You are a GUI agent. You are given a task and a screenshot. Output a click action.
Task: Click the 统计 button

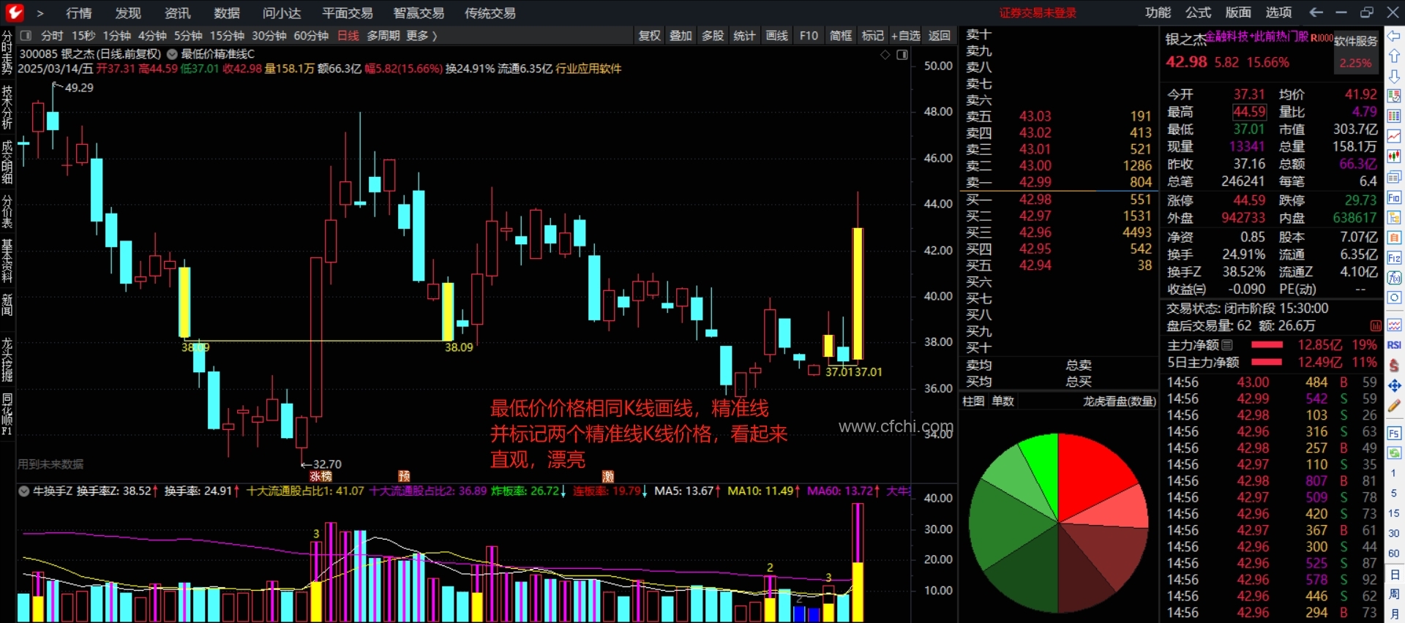coord(744,35)
